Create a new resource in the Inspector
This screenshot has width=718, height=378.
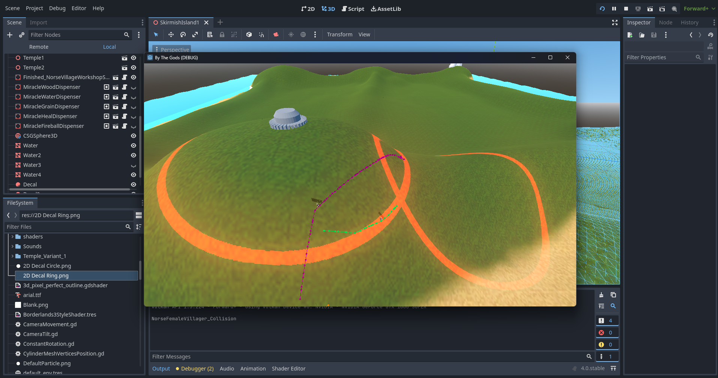click(630, 35)
